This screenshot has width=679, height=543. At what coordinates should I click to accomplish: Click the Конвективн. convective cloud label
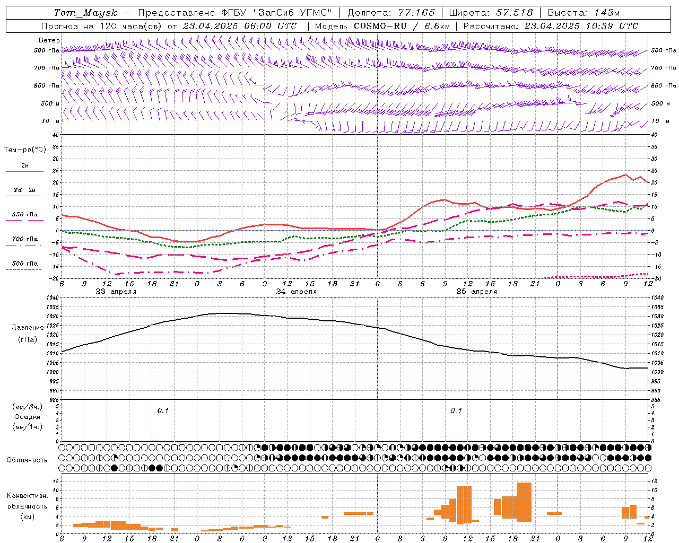coord(27,496)
